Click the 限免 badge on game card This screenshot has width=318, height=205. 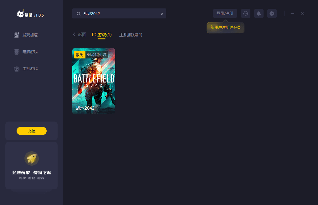tap(80, 55)
